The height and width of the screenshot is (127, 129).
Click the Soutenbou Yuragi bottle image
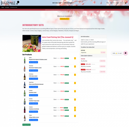pyautogui.click(x=25, y=101)
